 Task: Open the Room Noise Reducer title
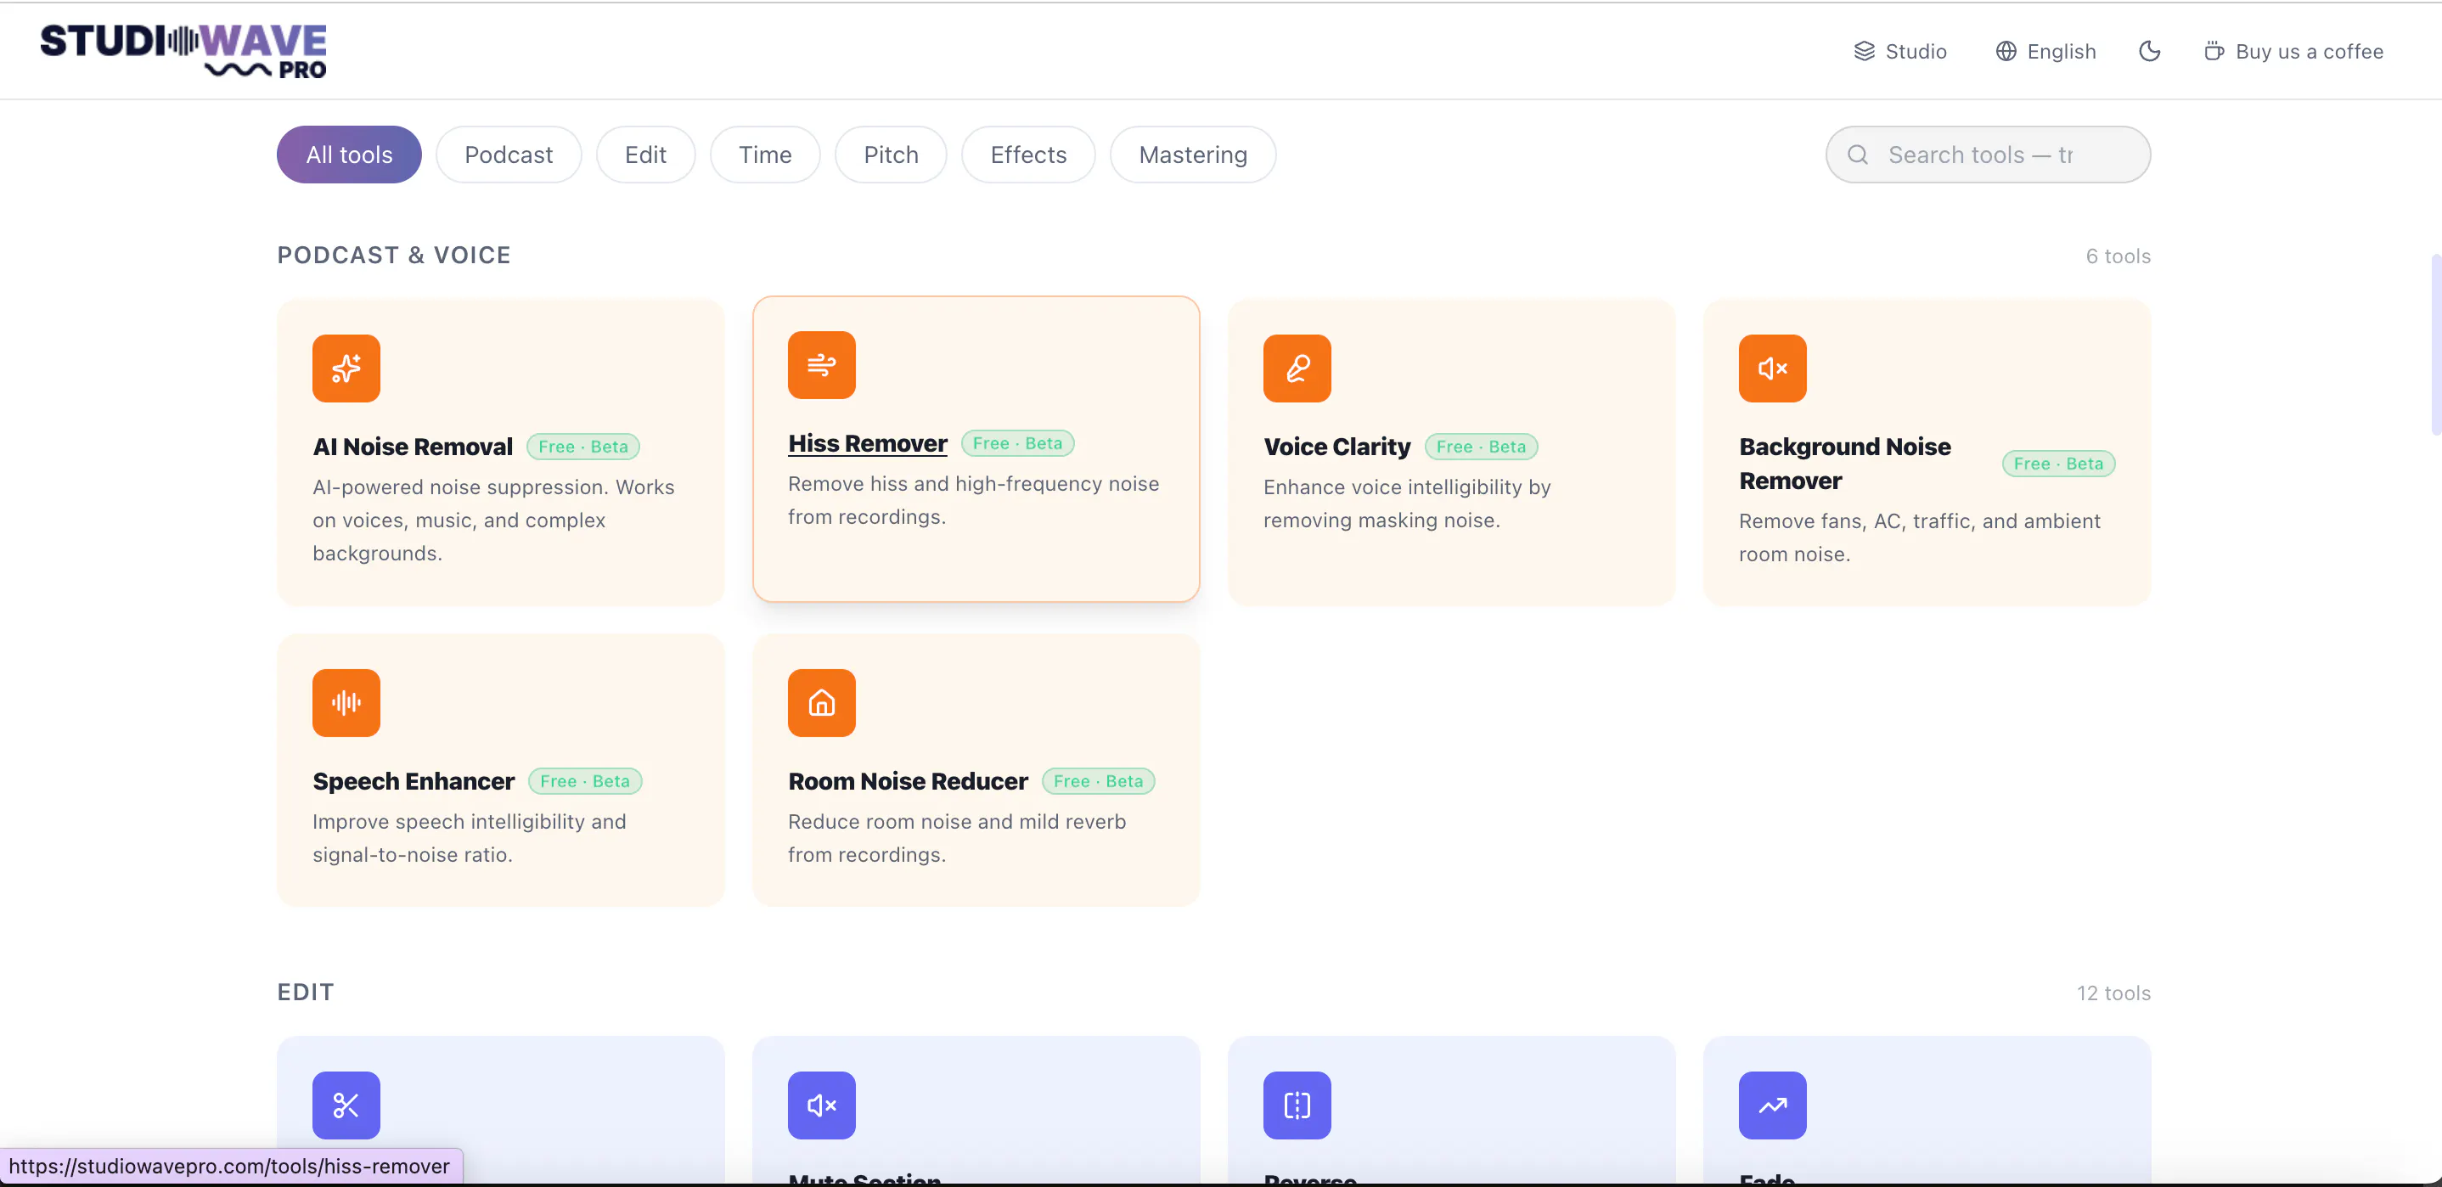pyautogui.click(x=907, y=781)
